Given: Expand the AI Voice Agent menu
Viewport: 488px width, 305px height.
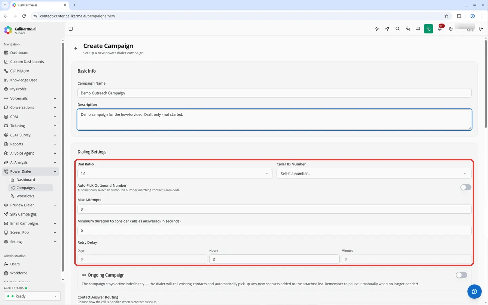Looking at the screenshot, I should (30, 153).
